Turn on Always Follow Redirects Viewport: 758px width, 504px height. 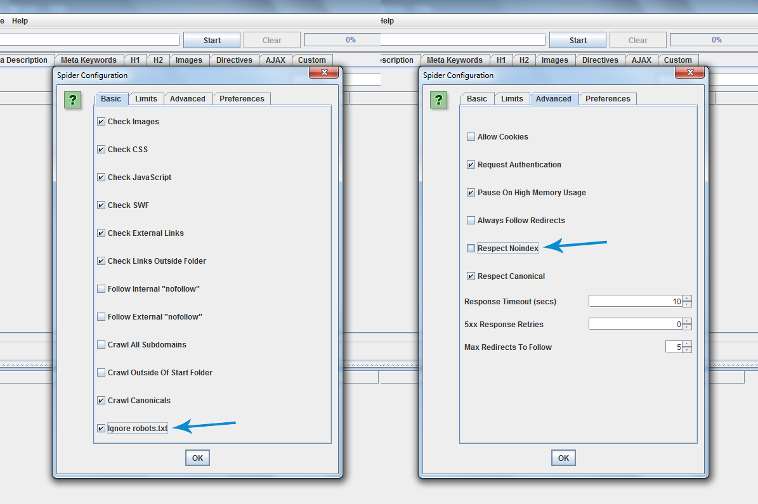click(471, 221)
